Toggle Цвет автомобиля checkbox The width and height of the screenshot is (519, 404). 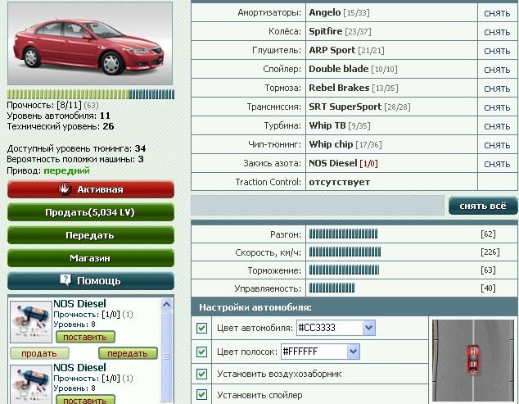[x=201, y=328]
